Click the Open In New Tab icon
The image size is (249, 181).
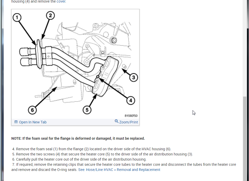pyautogui.click(x=16, y=122)
